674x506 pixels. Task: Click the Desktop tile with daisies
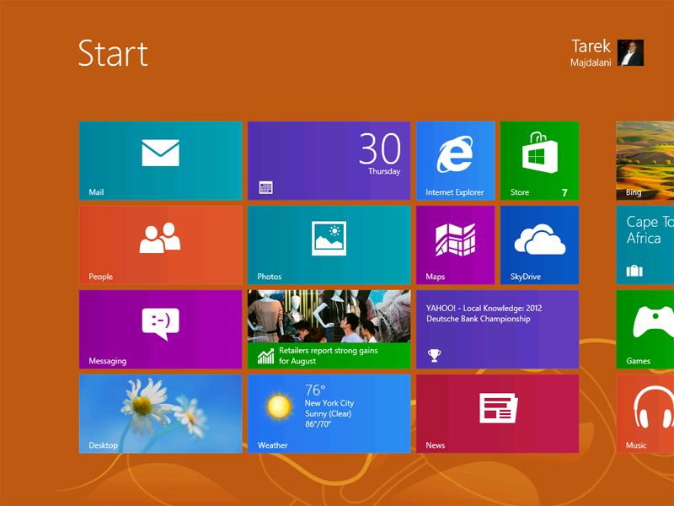point(160,413)
